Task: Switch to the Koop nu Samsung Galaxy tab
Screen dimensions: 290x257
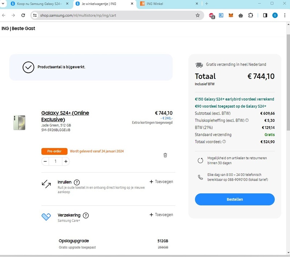Action: click(x=39, y=4)
